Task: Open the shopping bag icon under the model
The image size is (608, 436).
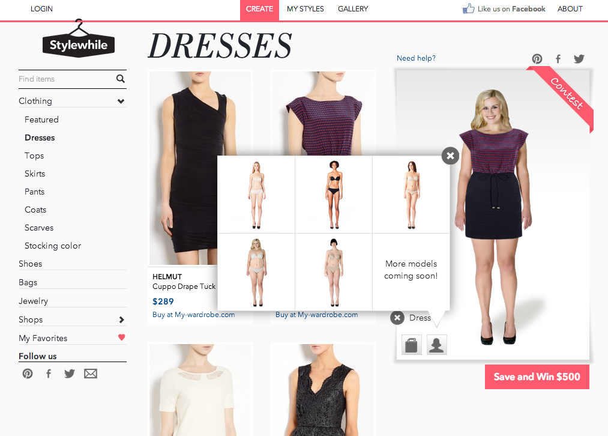Action: pyautogui.click(x=412, y=345)
